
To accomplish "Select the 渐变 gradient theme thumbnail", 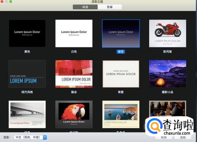I will tap(121, 33).
